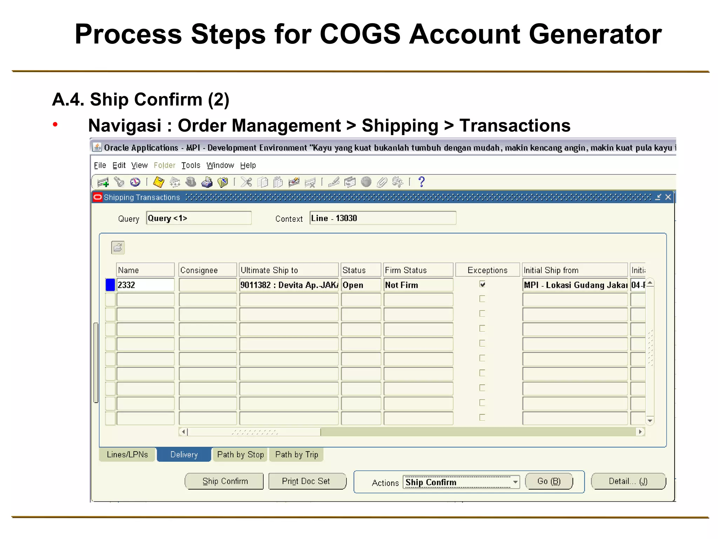Click the Translations globe icon
The image size is (718, 539).
coord(366,182)
